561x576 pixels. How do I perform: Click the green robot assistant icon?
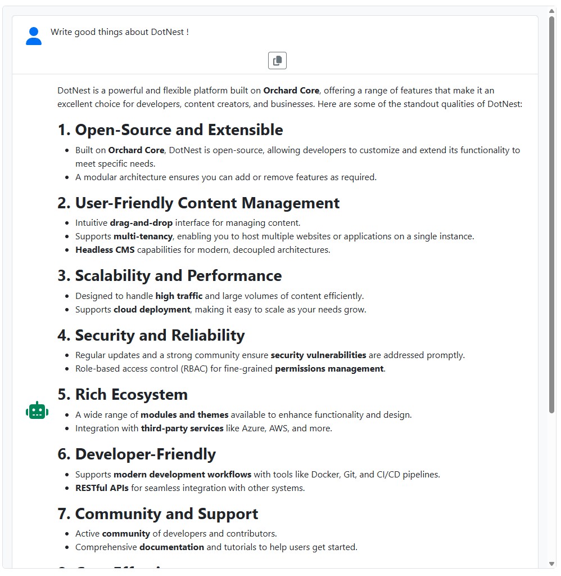coord(37,410)
